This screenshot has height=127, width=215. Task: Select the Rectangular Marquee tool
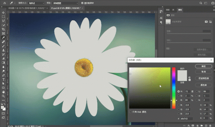tap(3, 17)
